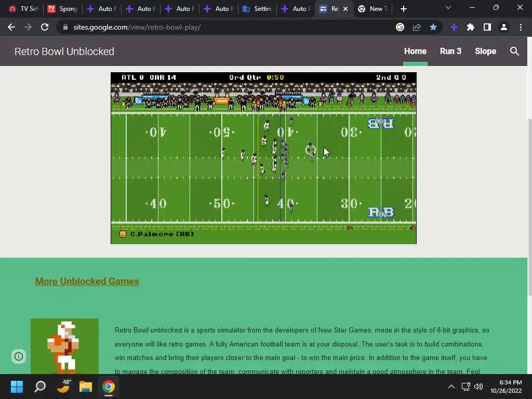Click the ATL 0 CAR 14 scoreboard

point(149,77)
